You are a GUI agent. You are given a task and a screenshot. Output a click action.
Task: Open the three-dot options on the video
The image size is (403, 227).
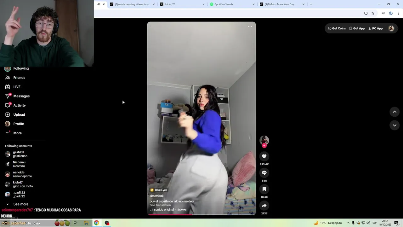point(250,27)
